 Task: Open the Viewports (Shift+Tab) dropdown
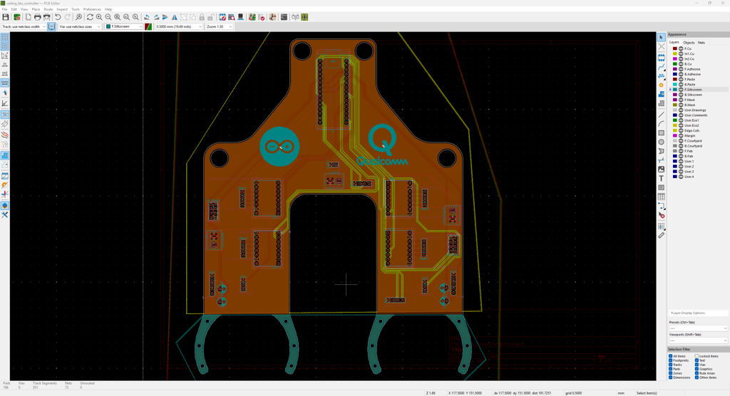697,340
